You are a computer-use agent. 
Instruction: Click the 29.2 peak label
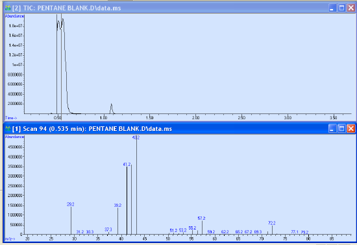tap(71, 204)
